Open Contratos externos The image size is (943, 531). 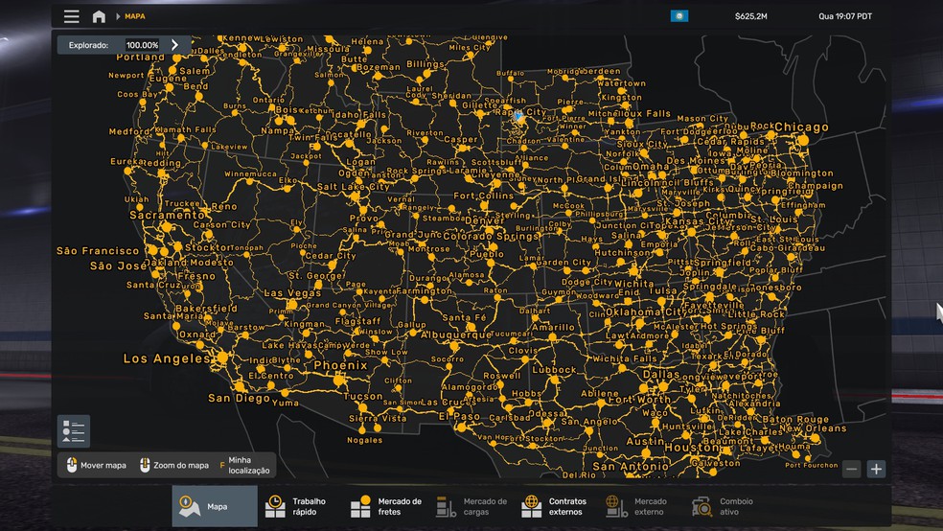point(556,506)
